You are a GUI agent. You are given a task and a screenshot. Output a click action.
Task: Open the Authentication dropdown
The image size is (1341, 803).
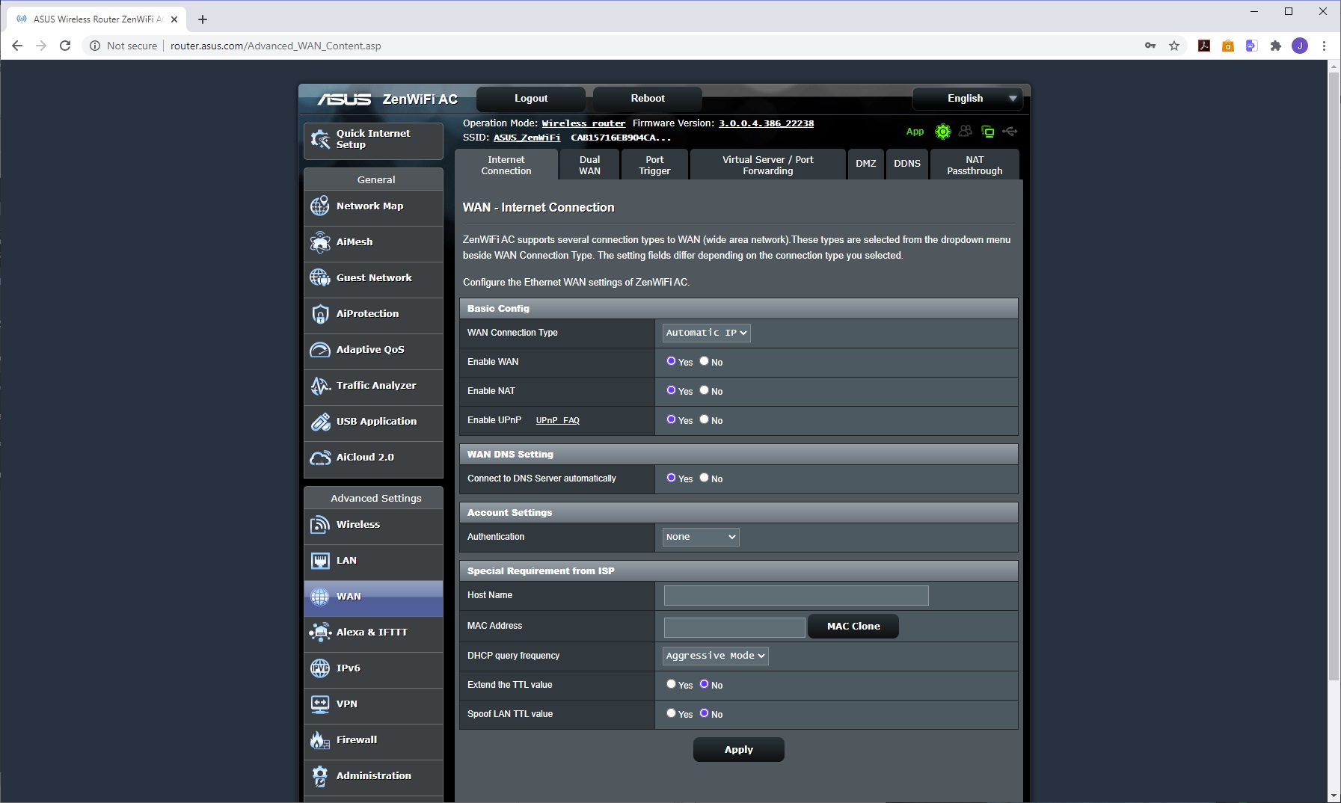click(x=701, y=537)
